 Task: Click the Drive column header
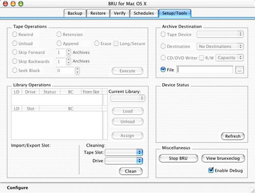pos(31,92)
